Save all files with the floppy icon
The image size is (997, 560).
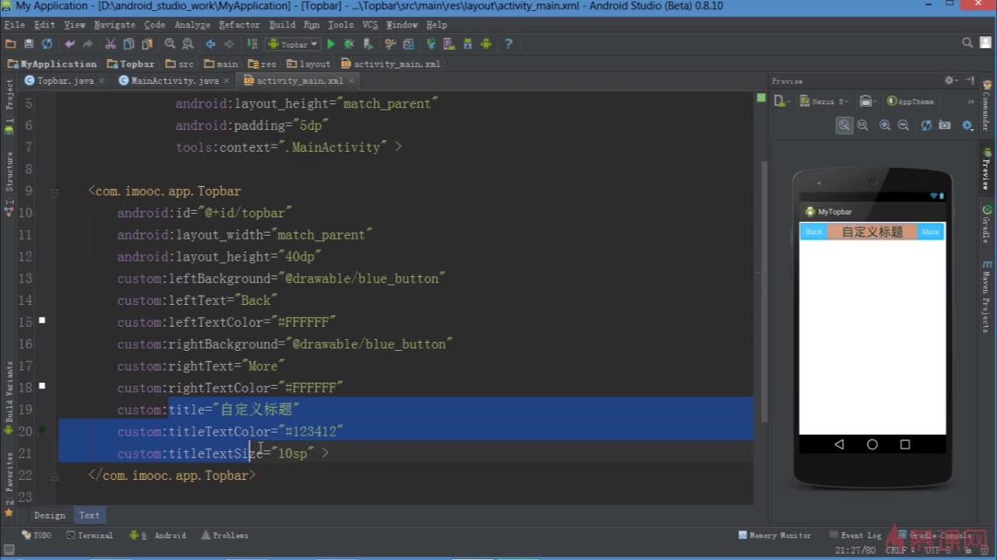click(29, 44)
